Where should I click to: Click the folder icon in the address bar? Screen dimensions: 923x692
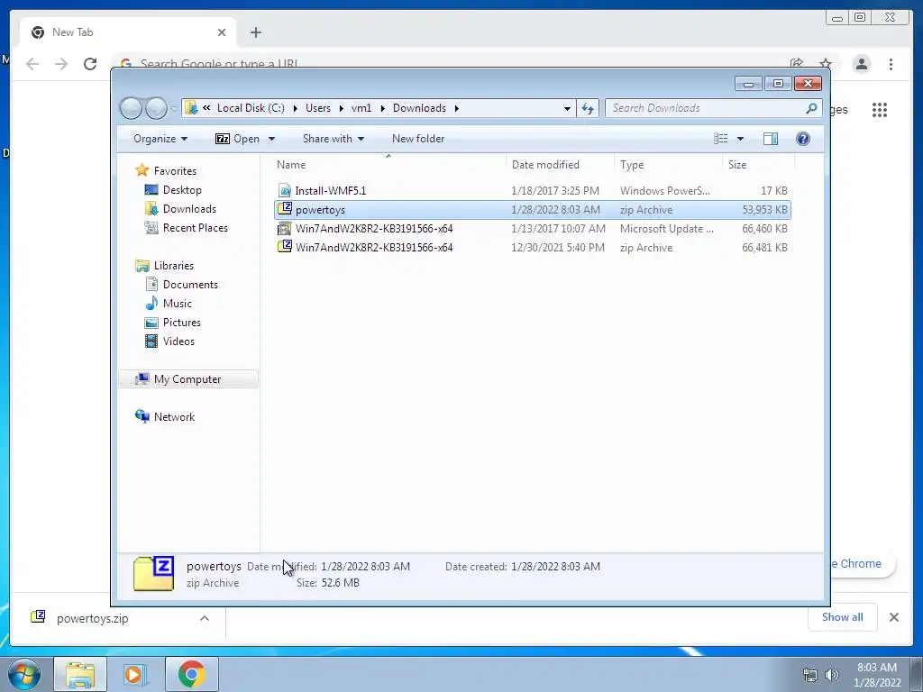click(x=191, y=108)
